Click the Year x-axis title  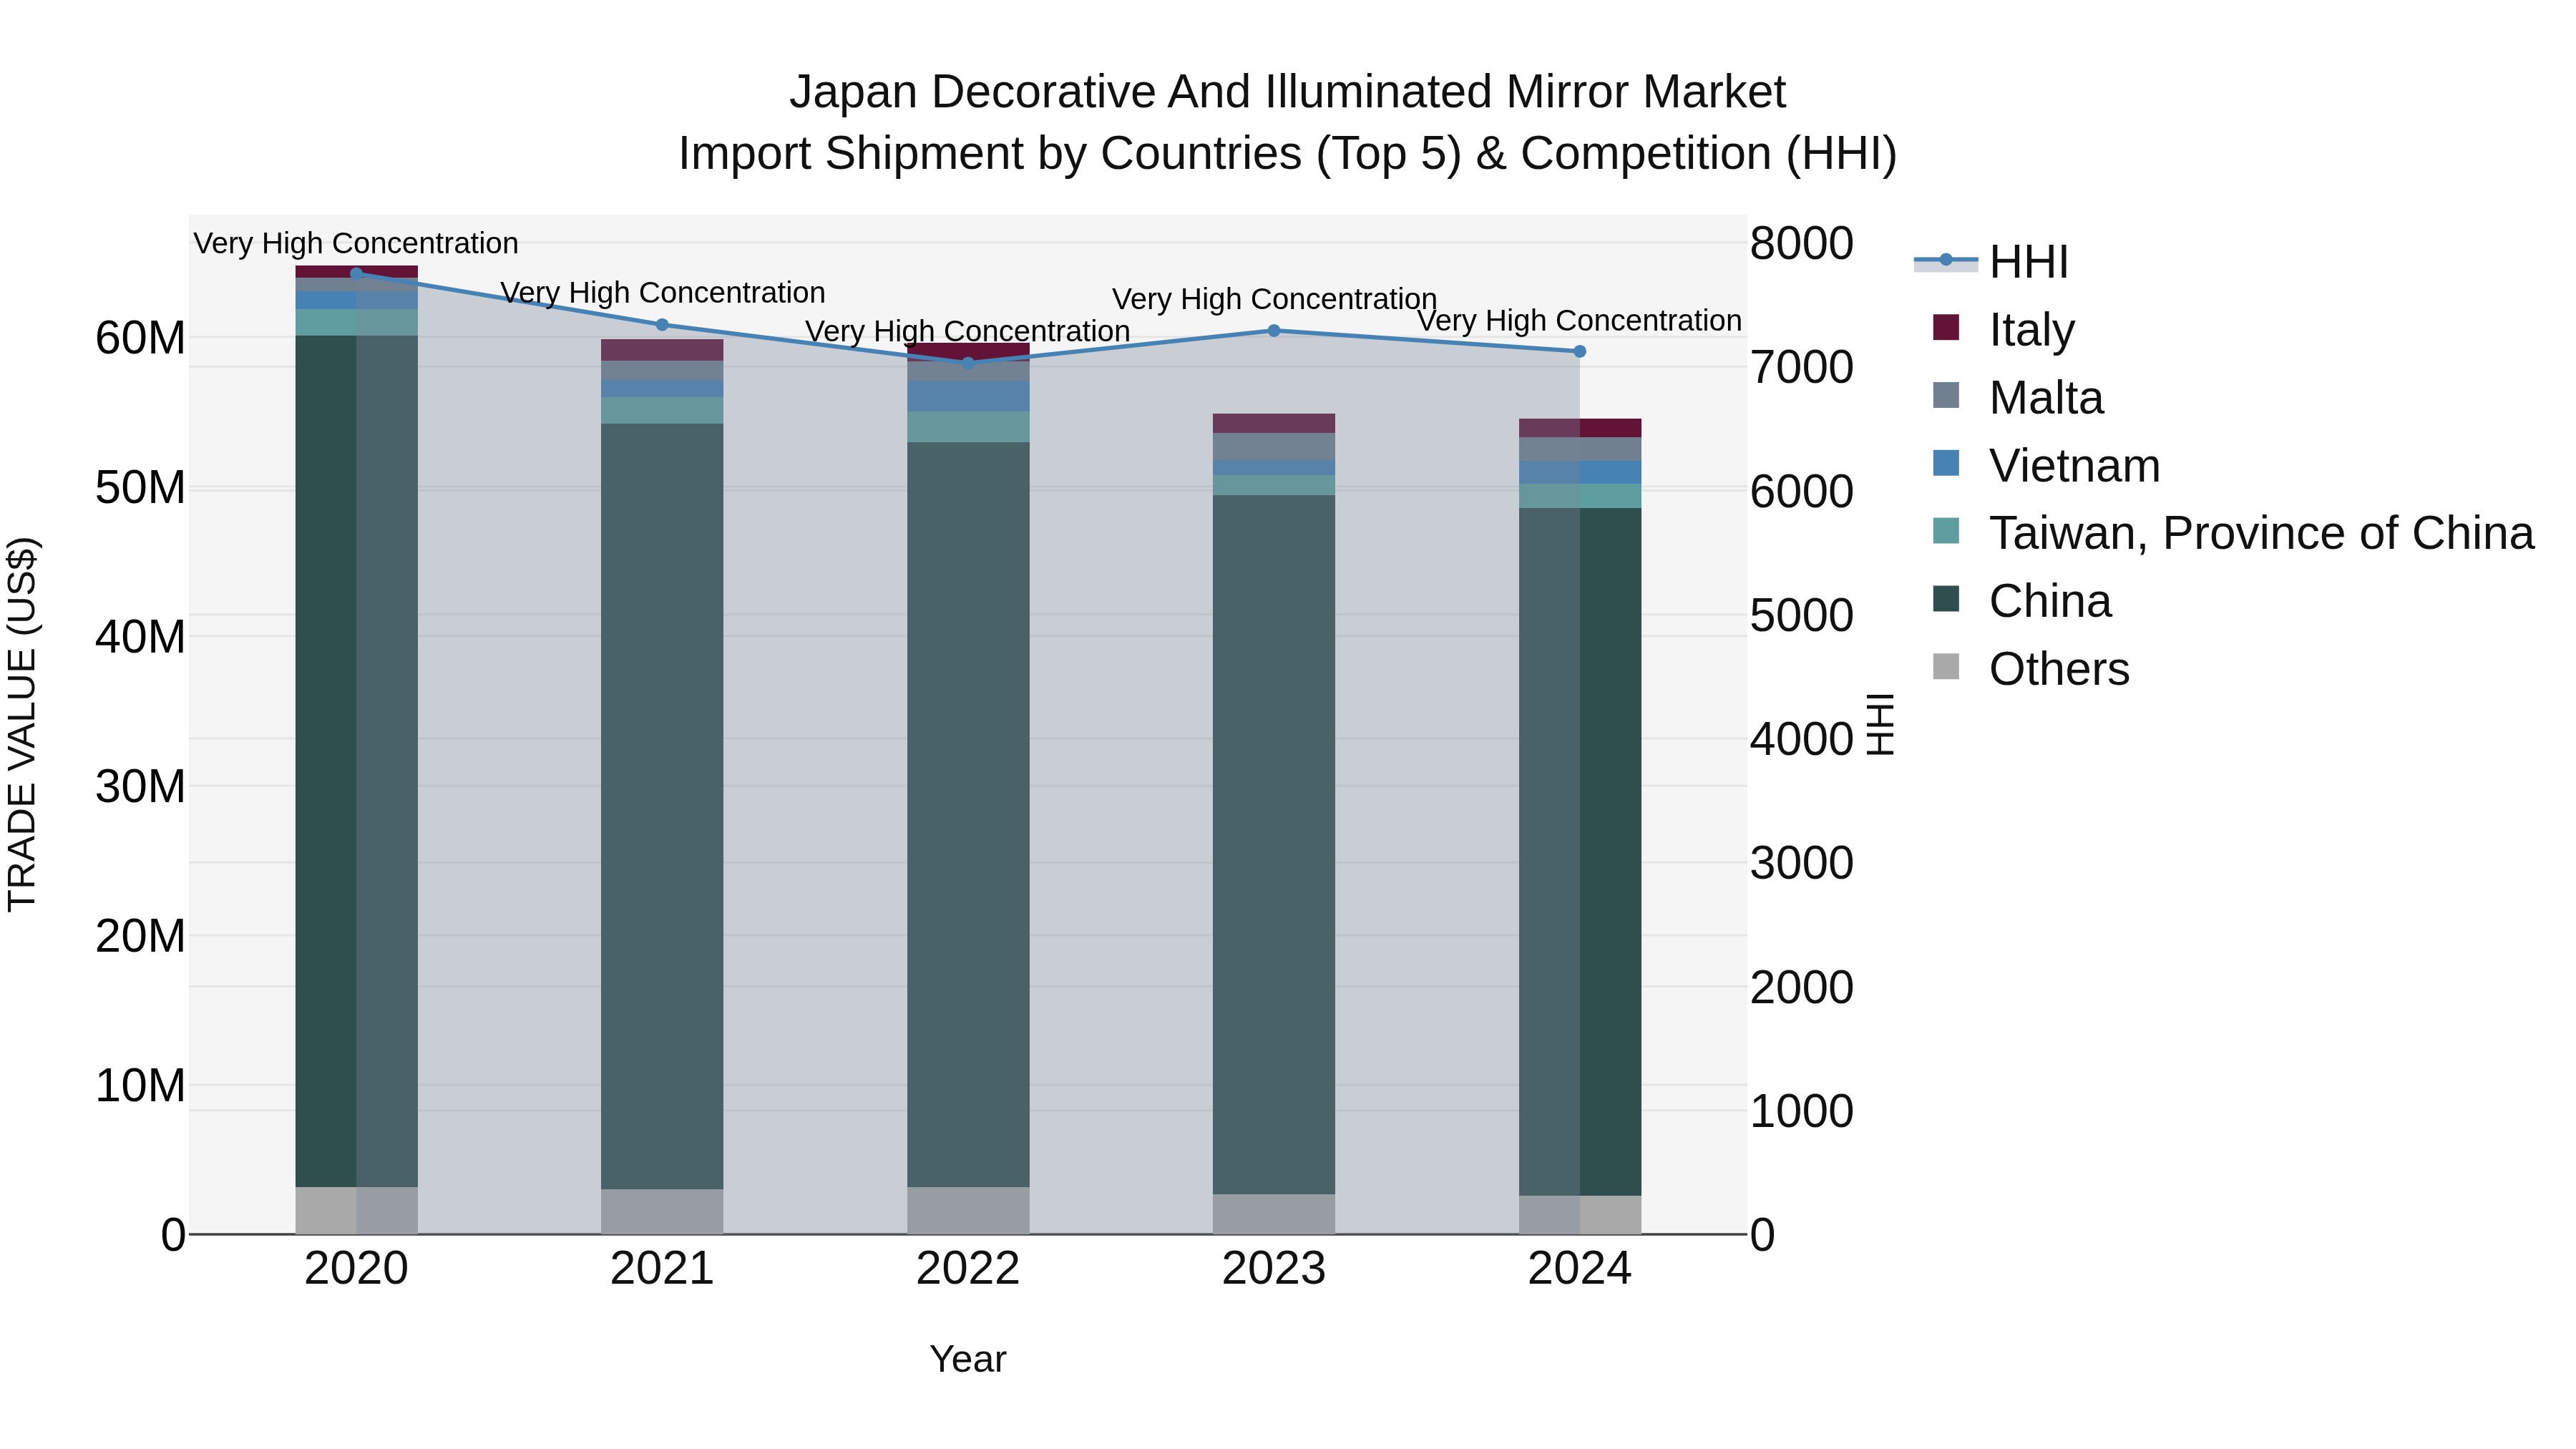coord(968,1359)
